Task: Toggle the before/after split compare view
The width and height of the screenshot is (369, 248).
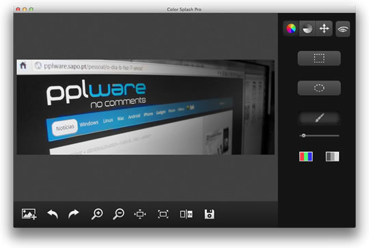Action: pyautogui.click(x=187, y=214)
